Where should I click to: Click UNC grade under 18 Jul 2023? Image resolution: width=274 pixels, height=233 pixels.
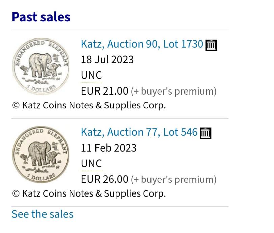(91, 75)
